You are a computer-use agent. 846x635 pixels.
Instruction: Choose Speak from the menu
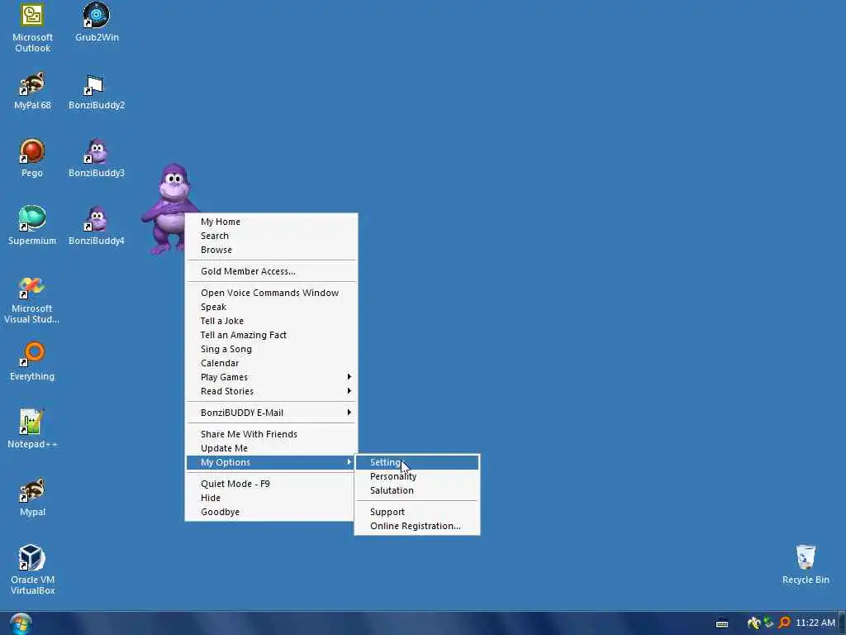tap(271, 307)
